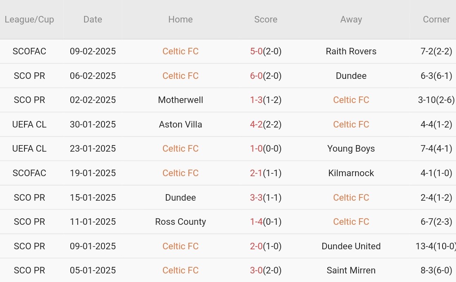The width and height of the screenshot is (456, 282).
Task: Open the Dundee United team link
Action: 351,246
